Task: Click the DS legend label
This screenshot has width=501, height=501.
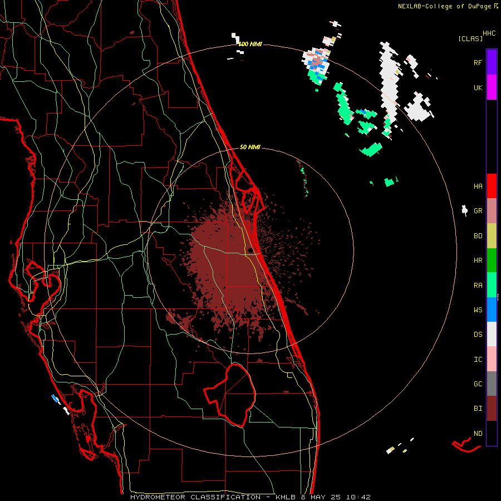Action: [478, 335]
